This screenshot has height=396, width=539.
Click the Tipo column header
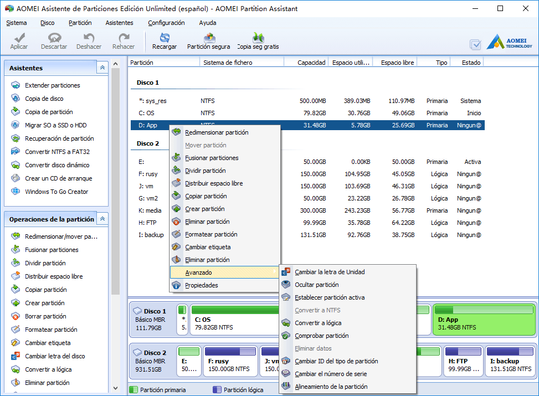click(x=434, y=63)
